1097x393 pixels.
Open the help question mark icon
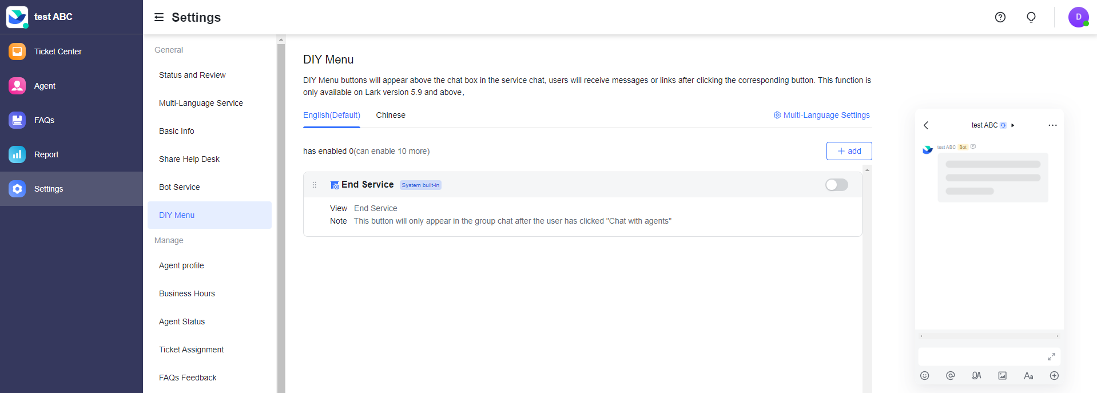1000,17
